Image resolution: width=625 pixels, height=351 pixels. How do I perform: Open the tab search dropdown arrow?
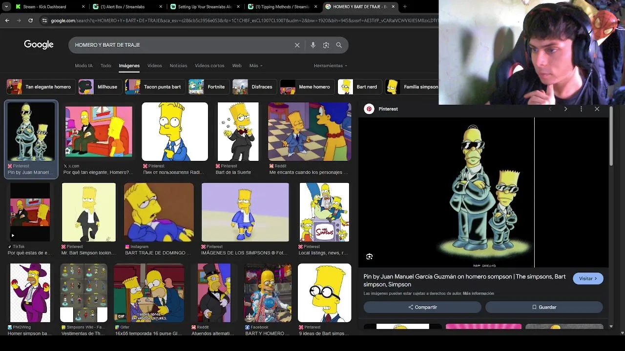(6, 7)
